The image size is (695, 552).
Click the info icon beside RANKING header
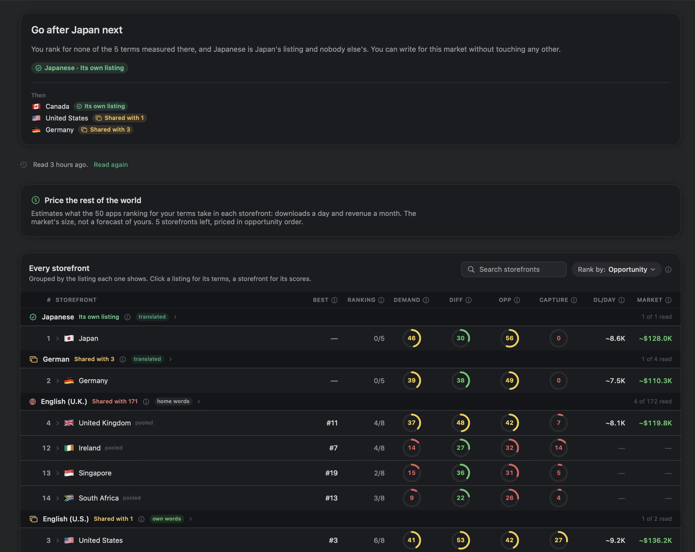pos(381,300)
